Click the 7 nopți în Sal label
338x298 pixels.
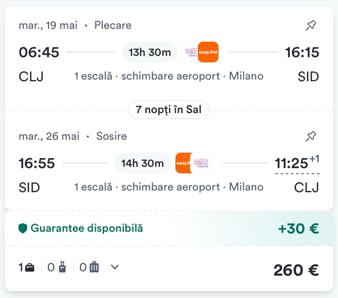169,110
